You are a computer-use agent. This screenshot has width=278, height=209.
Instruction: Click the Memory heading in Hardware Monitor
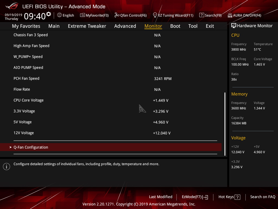click(239, 94)
